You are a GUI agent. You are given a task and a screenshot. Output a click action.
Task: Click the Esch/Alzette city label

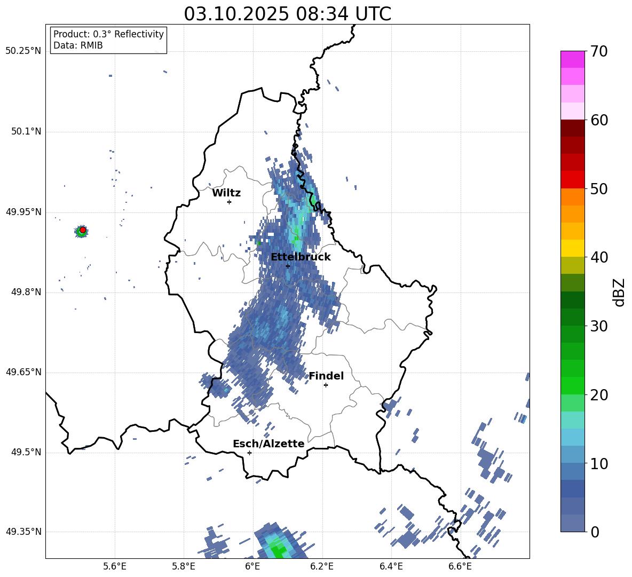pos(268,444)
